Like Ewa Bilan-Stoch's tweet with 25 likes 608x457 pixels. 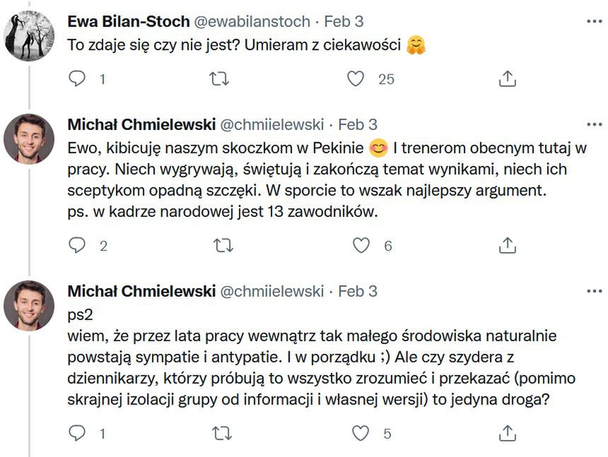tap(356, 79)
